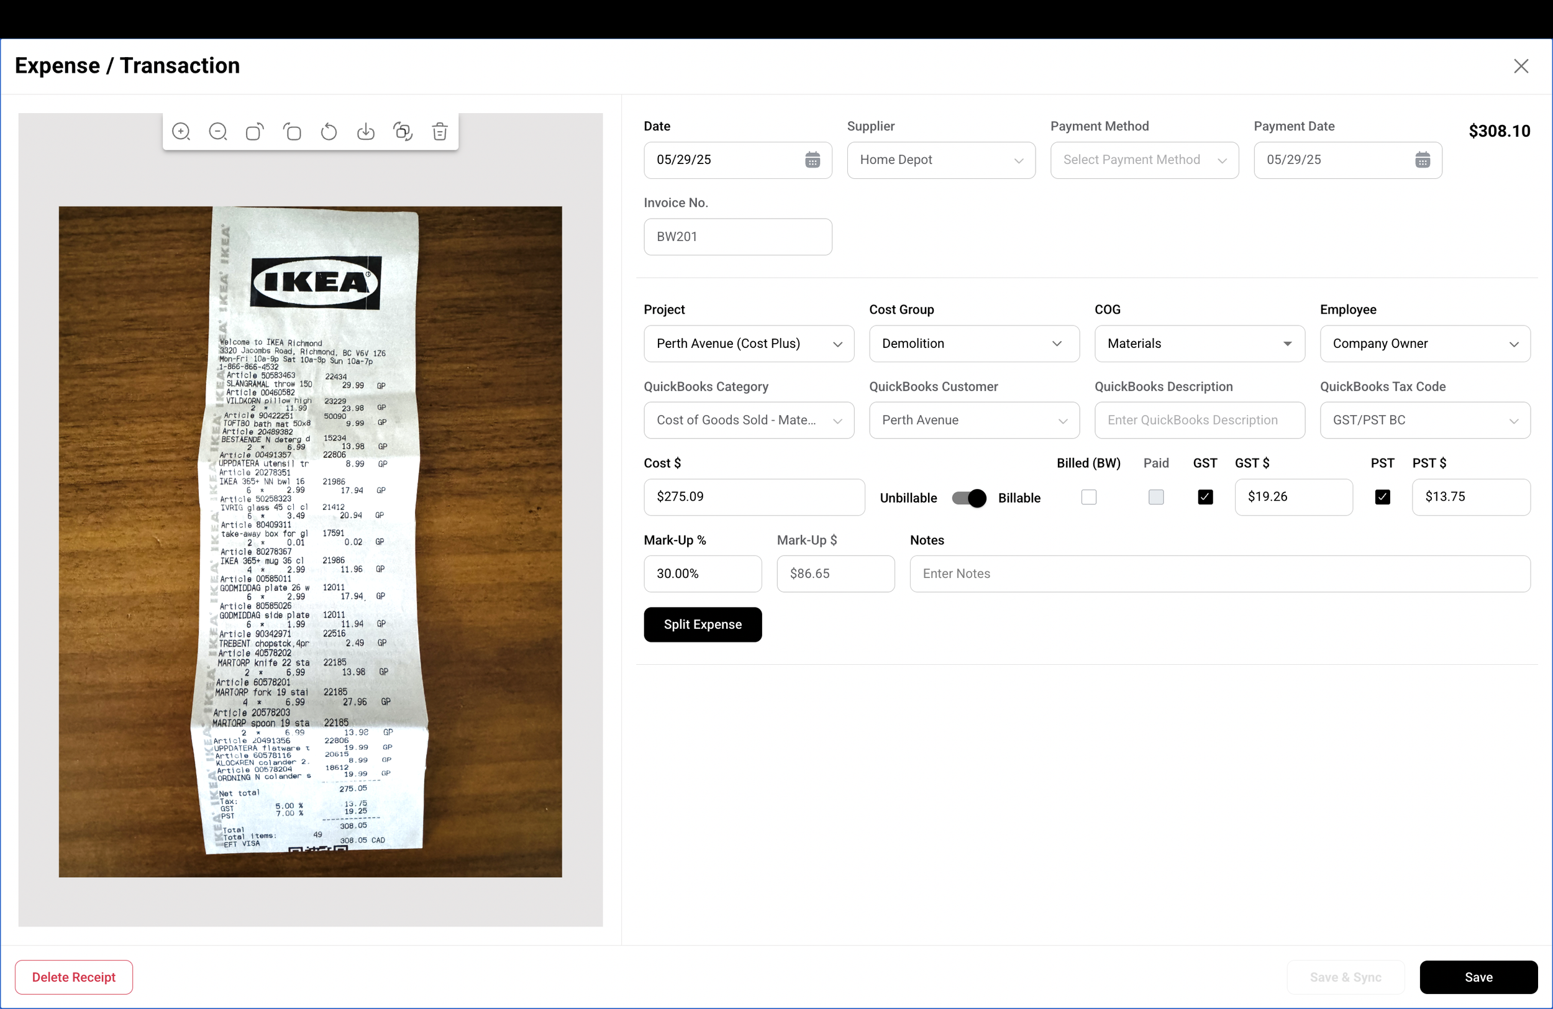Click the Delete Receipt button
The height and width of the screenshot is (1009, 1553).
73,977
